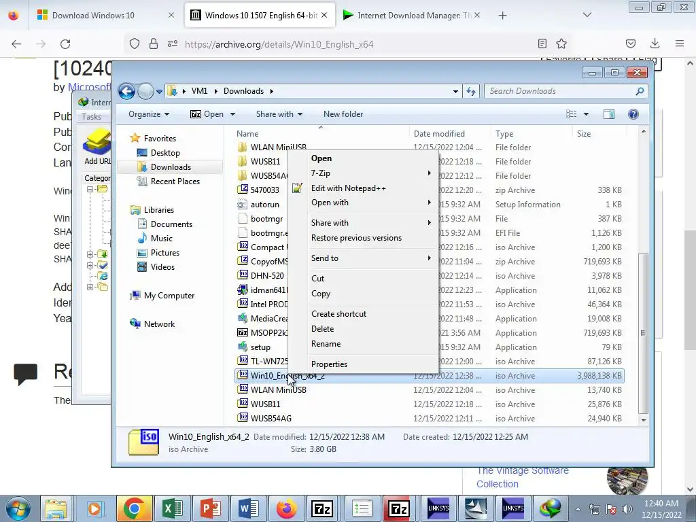Bookmark page with the star icon
The image size is (696, 522).
coord(561,43)
